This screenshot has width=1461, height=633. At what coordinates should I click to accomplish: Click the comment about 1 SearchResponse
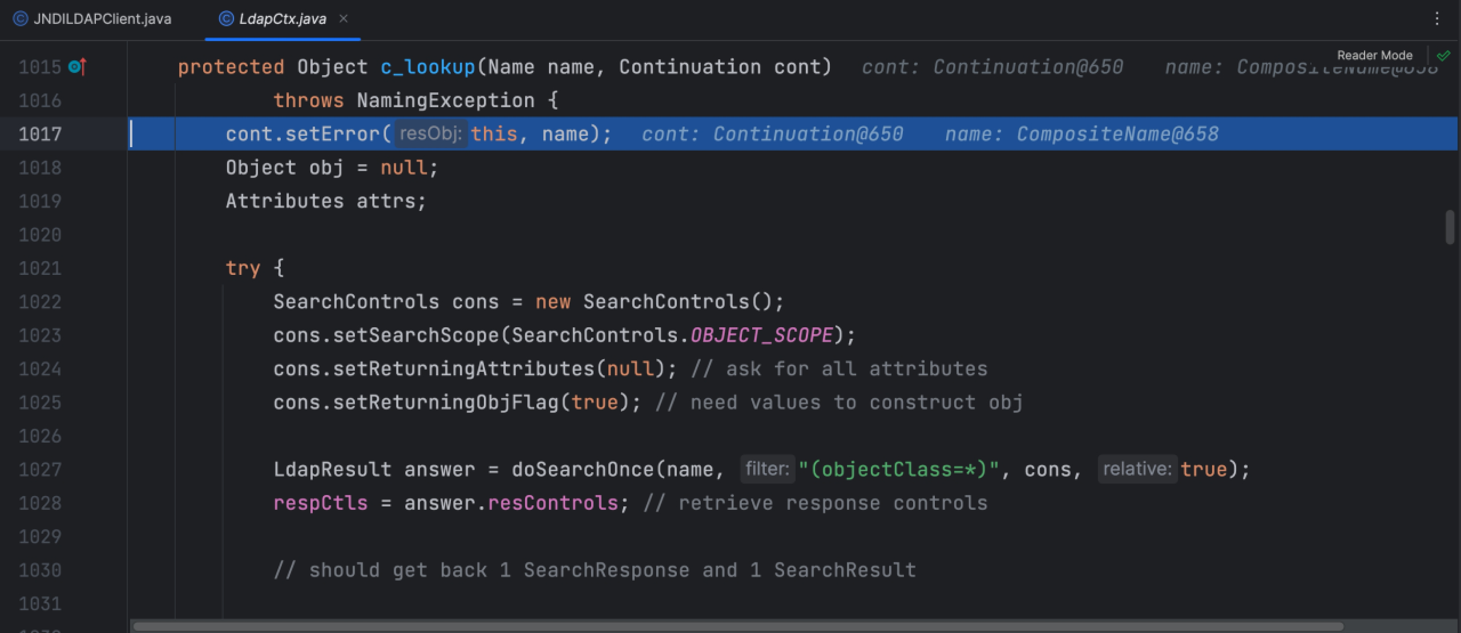click(595, 570)
